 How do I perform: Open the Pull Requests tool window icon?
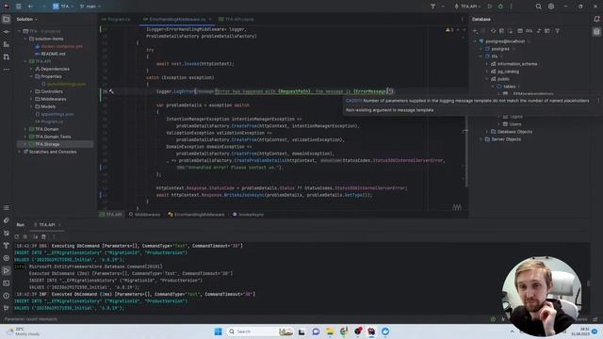point(7,56)
